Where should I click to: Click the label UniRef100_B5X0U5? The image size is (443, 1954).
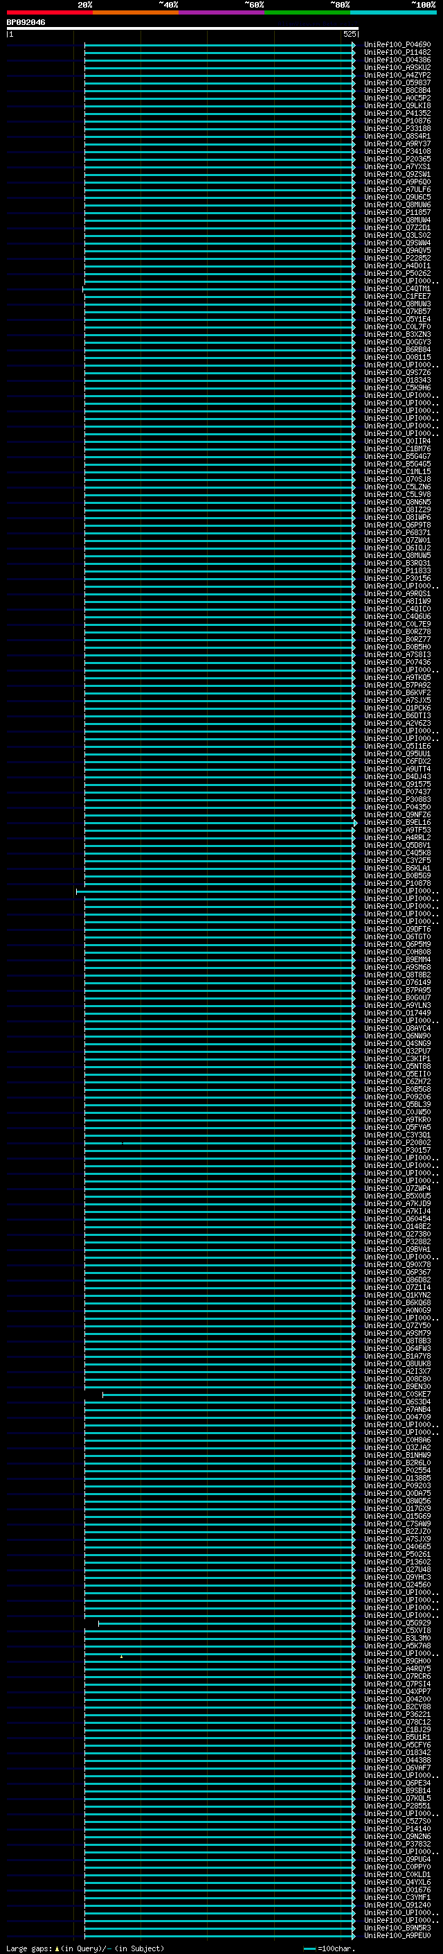coord(397,1196)
